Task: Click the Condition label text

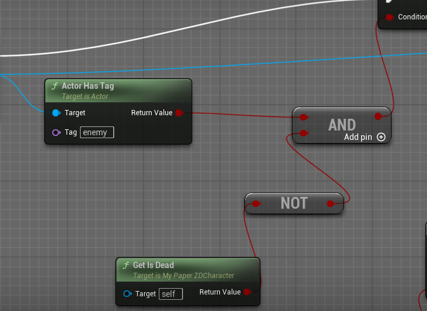Action: click(412, 17)
